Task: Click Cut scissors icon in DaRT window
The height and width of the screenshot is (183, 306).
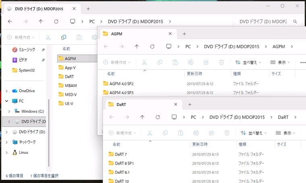Action: (150, 133)
